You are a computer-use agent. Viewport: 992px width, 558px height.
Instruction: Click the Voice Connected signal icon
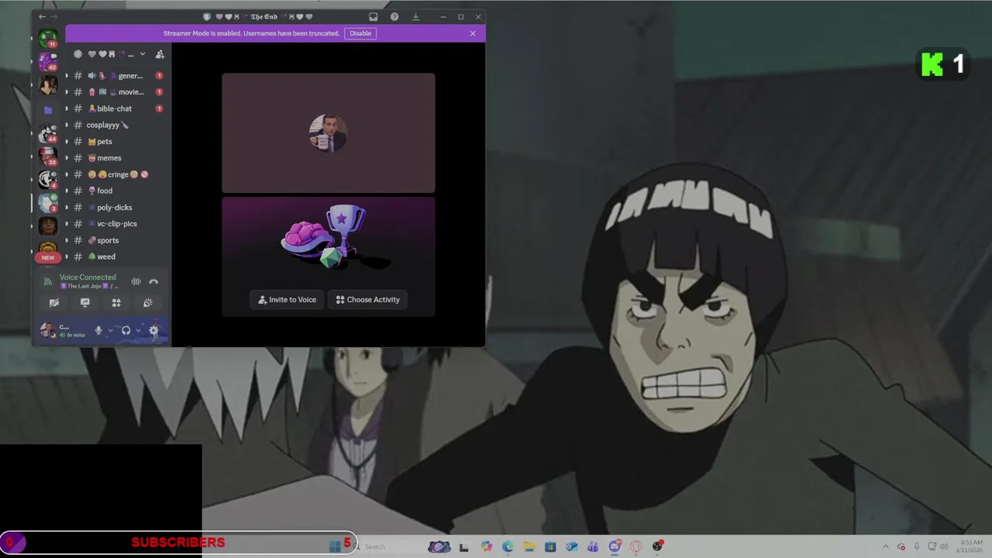pyautogui.click(x=48, y=281)
